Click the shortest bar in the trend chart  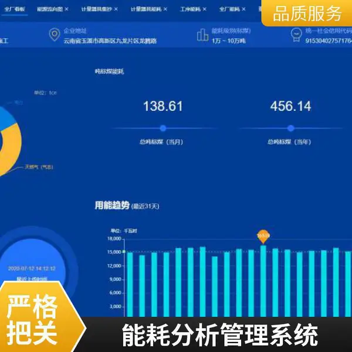(215, 286)
